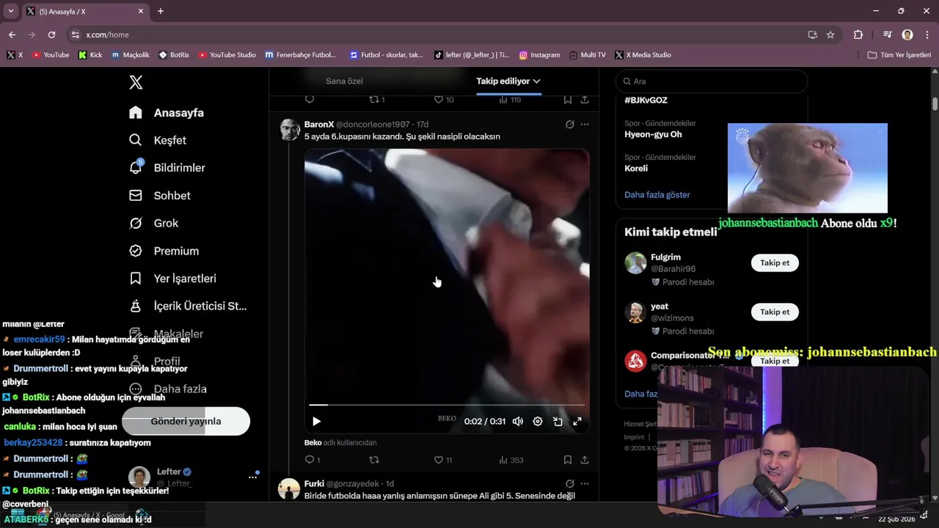The height and width of the screenshot is (528, 939).
Task: Reply to BaronX's post
Action: 310,460
